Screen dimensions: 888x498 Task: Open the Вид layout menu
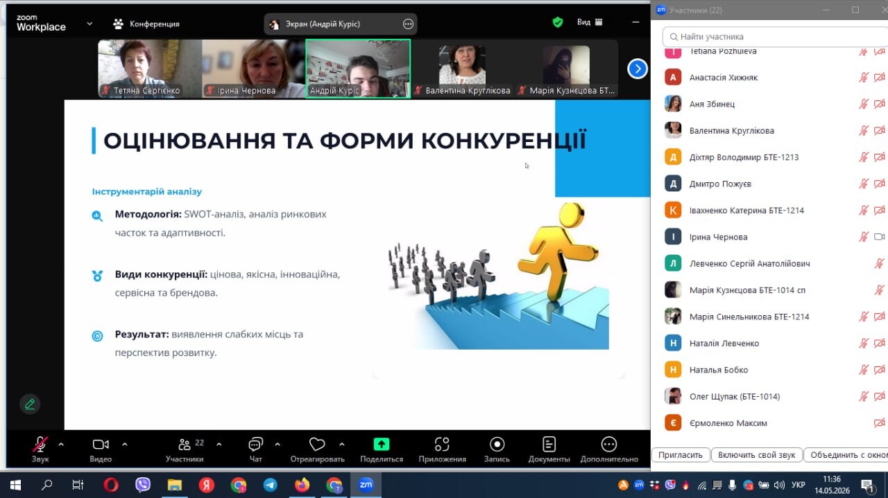tap(590, 22)
